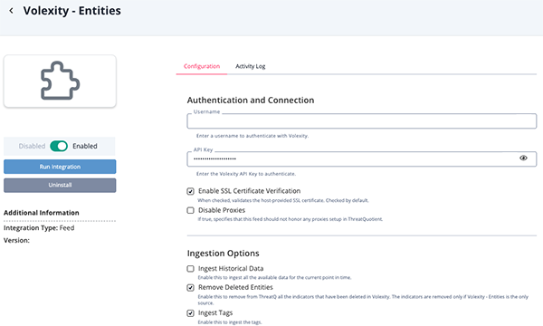Select the Volexity - Entities page title
This screenshot has height=326, width=543.
pyautogui.click(x=72, y=11)
